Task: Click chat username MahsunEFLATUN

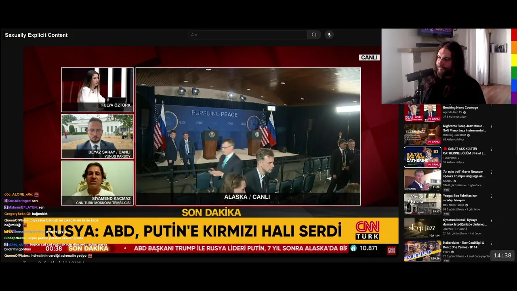Action: click(23, 207)
